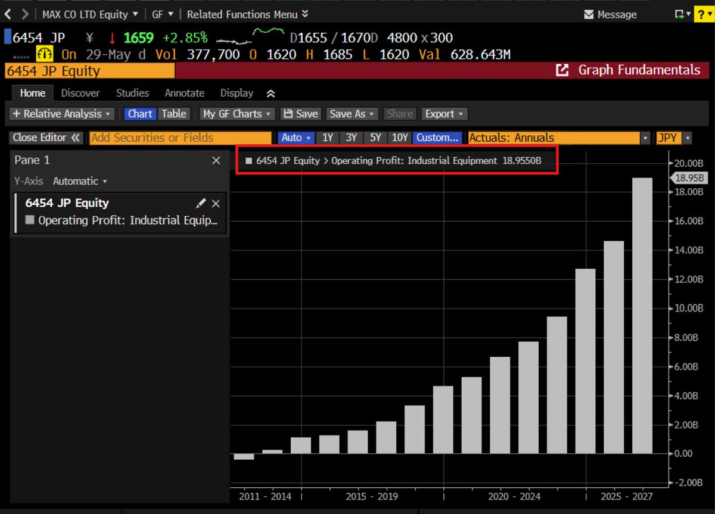715x514 pixels.
Task: Select the 10Y time range
Action: (x=399, y=138)
